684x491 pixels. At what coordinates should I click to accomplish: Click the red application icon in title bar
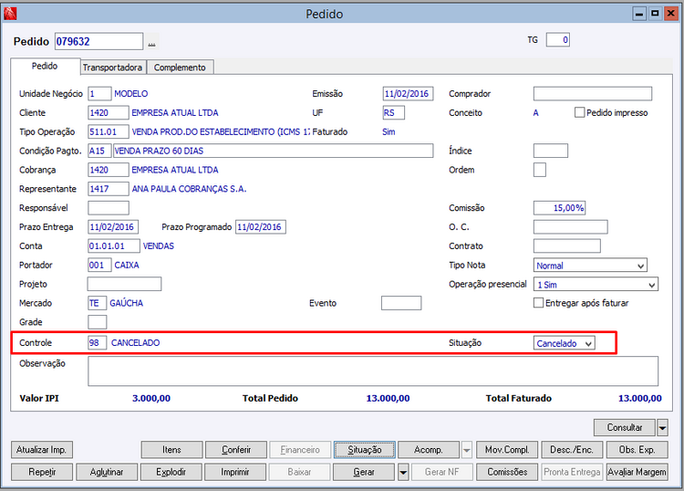point(10,14)
